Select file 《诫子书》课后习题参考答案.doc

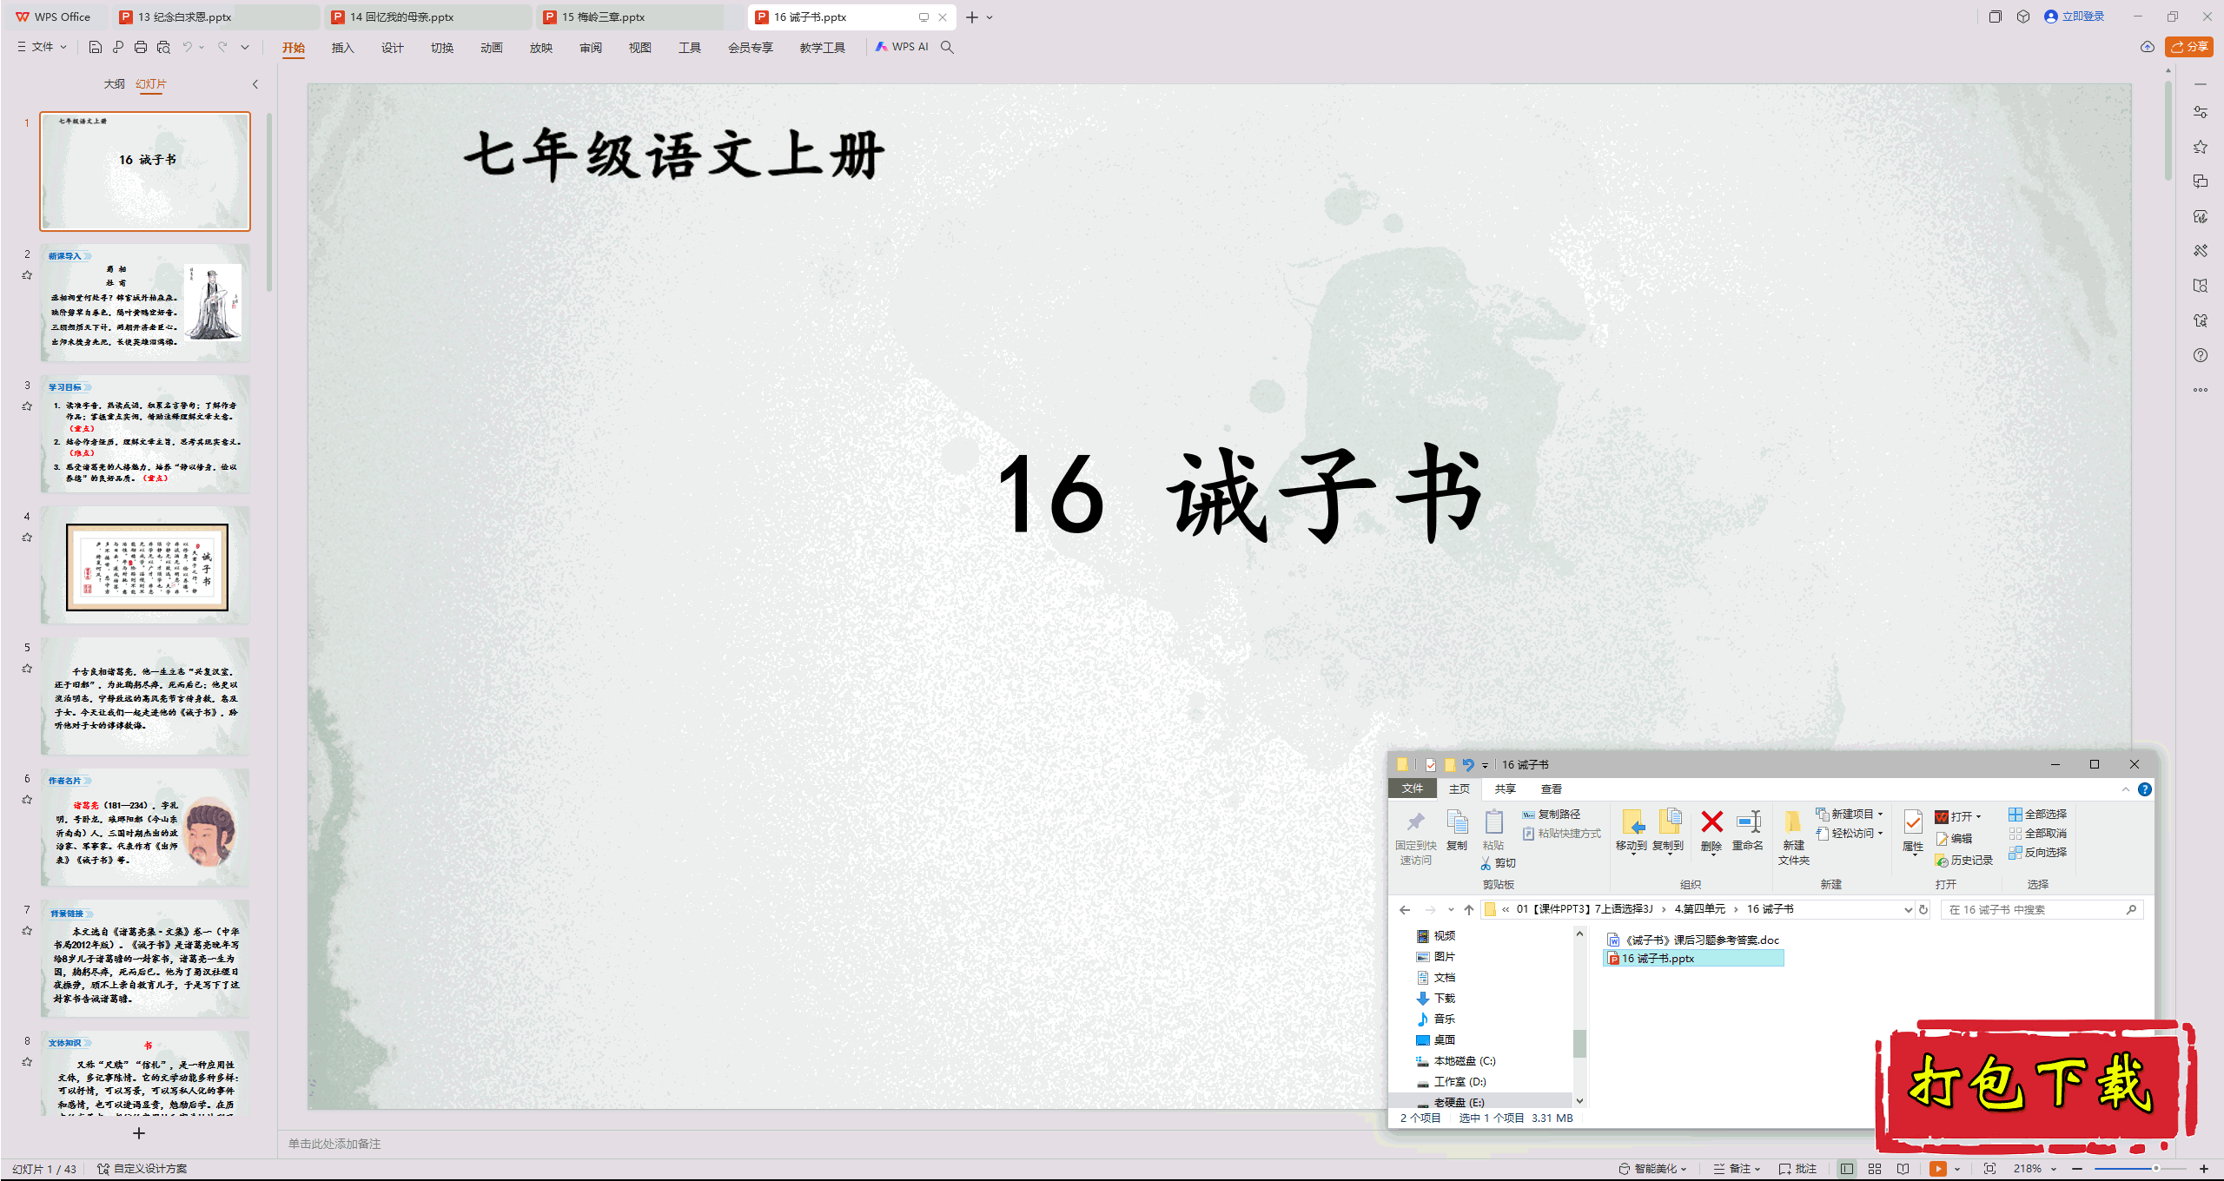1693,940
